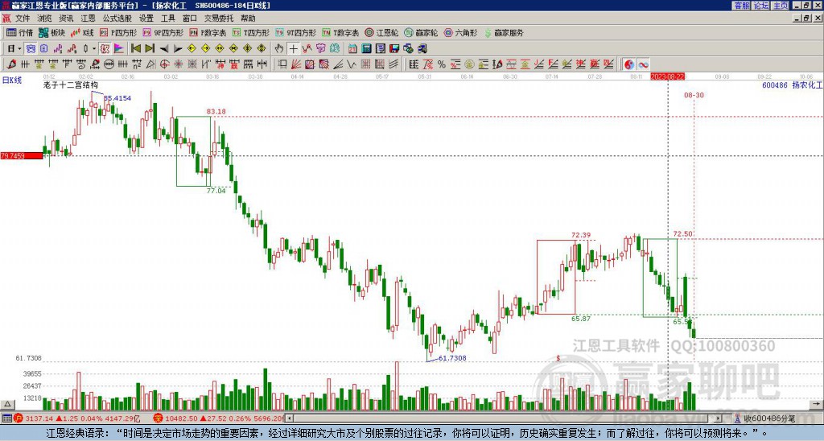The image size is (824, 441).
Task: Open the 9P四方形 tool
Action: pos(163,32)
